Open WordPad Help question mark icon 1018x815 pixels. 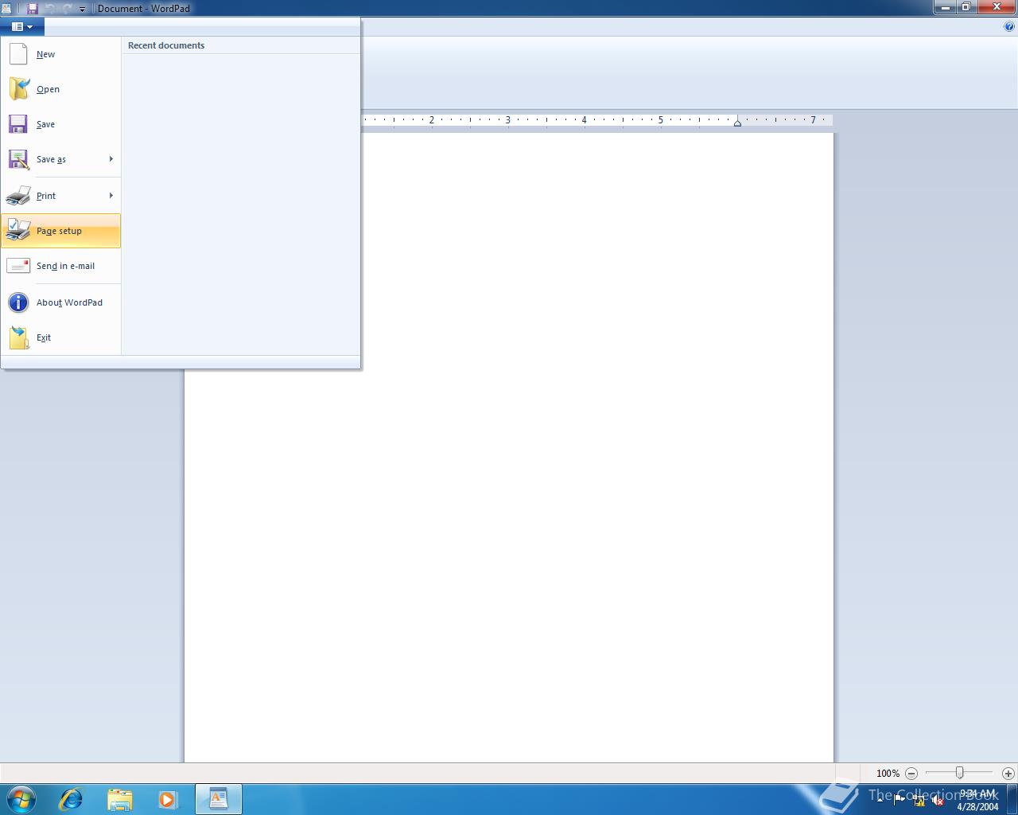1009,26
